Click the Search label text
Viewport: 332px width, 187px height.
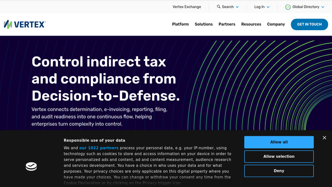pos(227,7)
